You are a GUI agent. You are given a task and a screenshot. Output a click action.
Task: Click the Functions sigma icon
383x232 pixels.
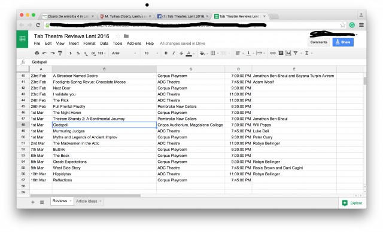point(307,53)
